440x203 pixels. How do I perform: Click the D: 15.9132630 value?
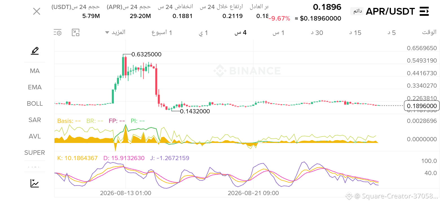(x=124, y=158)
